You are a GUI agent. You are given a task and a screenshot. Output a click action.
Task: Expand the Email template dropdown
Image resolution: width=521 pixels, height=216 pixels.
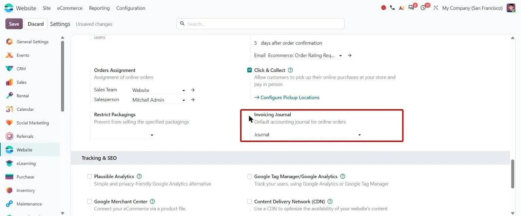(x=341, y=56)
